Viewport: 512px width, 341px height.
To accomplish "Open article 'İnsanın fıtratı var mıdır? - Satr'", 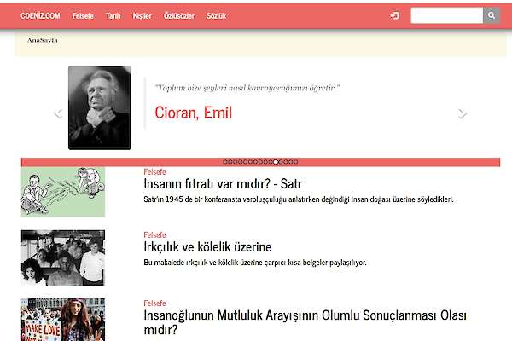I will point(223,183).
